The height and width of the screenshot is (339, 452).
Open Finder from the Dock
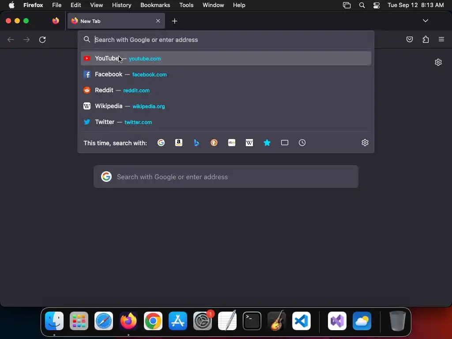(54, 321)
